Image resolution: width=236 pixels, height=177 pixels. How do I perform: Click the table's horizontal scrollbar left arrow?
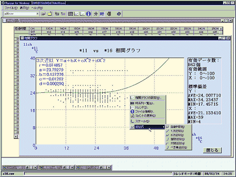(x=16, y=137)
